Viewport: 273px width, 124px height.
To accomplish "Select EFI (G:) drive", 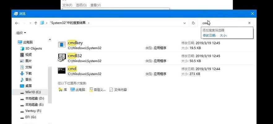I will pos(28,117).
